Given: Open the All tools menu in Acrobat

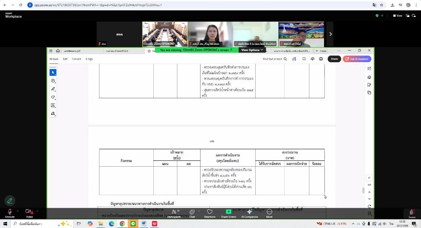Looking at the screenshot, I should pyautogui.click(x=54, y=59).
